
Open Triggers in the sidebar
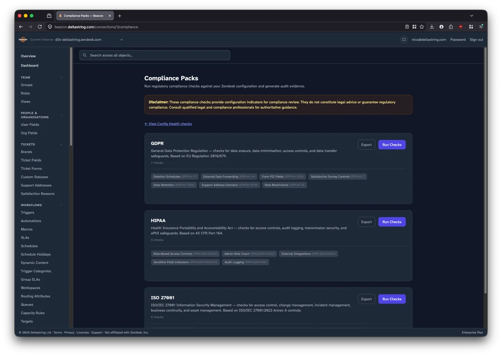[x=27, y=212]
